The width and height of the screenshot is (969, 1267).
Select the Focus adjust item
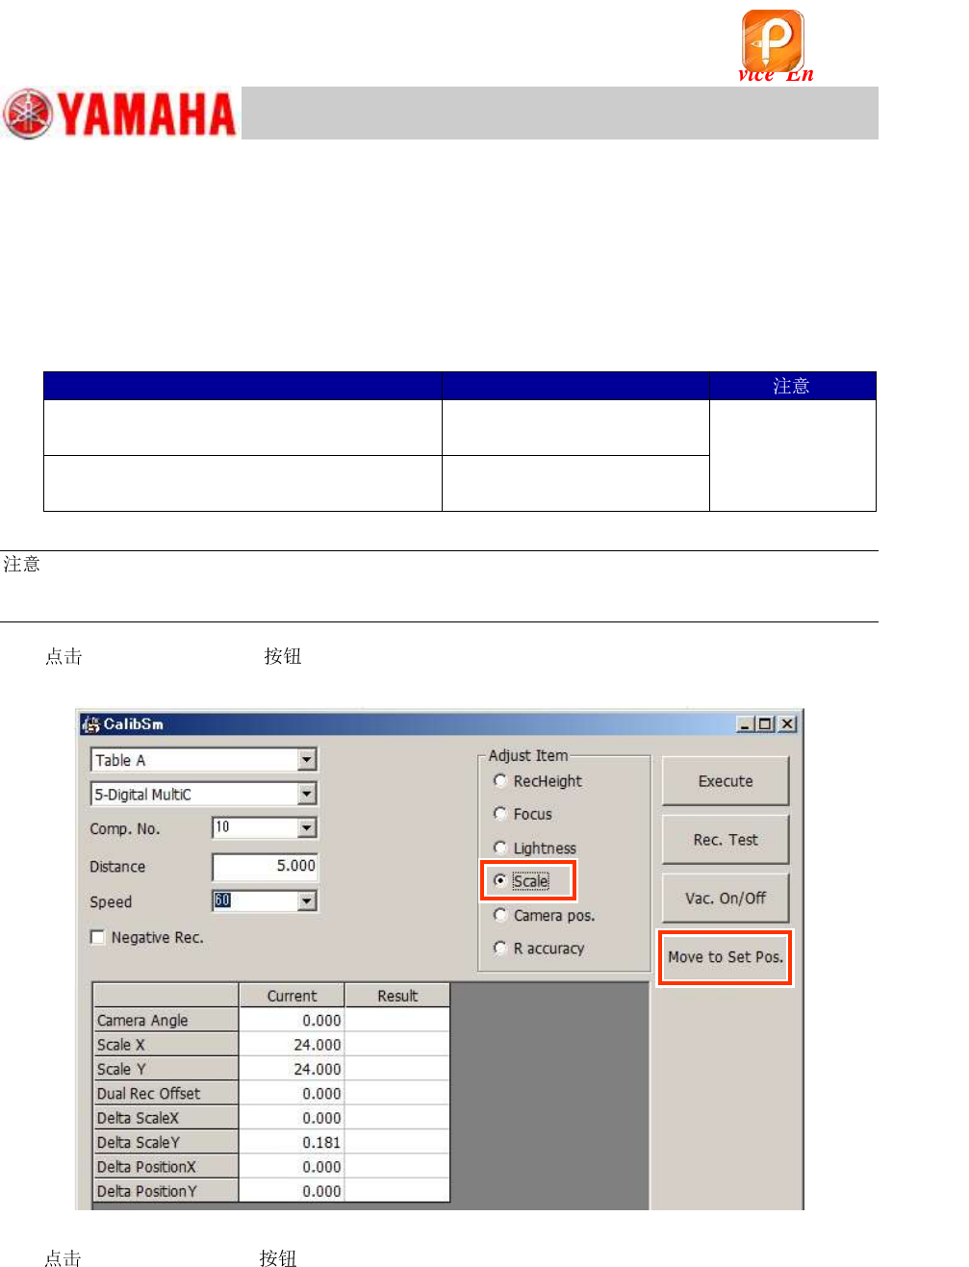tap(500, 814)
